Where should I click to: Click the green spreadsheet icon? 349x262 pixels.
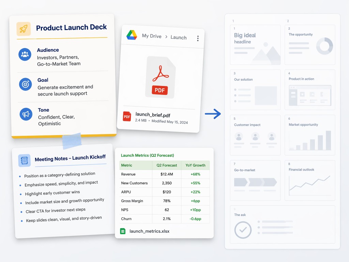pyautogui.click(x=123, y=231)
